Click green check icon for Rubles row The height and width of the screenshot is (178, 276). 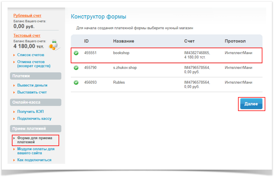pos(76,82)
